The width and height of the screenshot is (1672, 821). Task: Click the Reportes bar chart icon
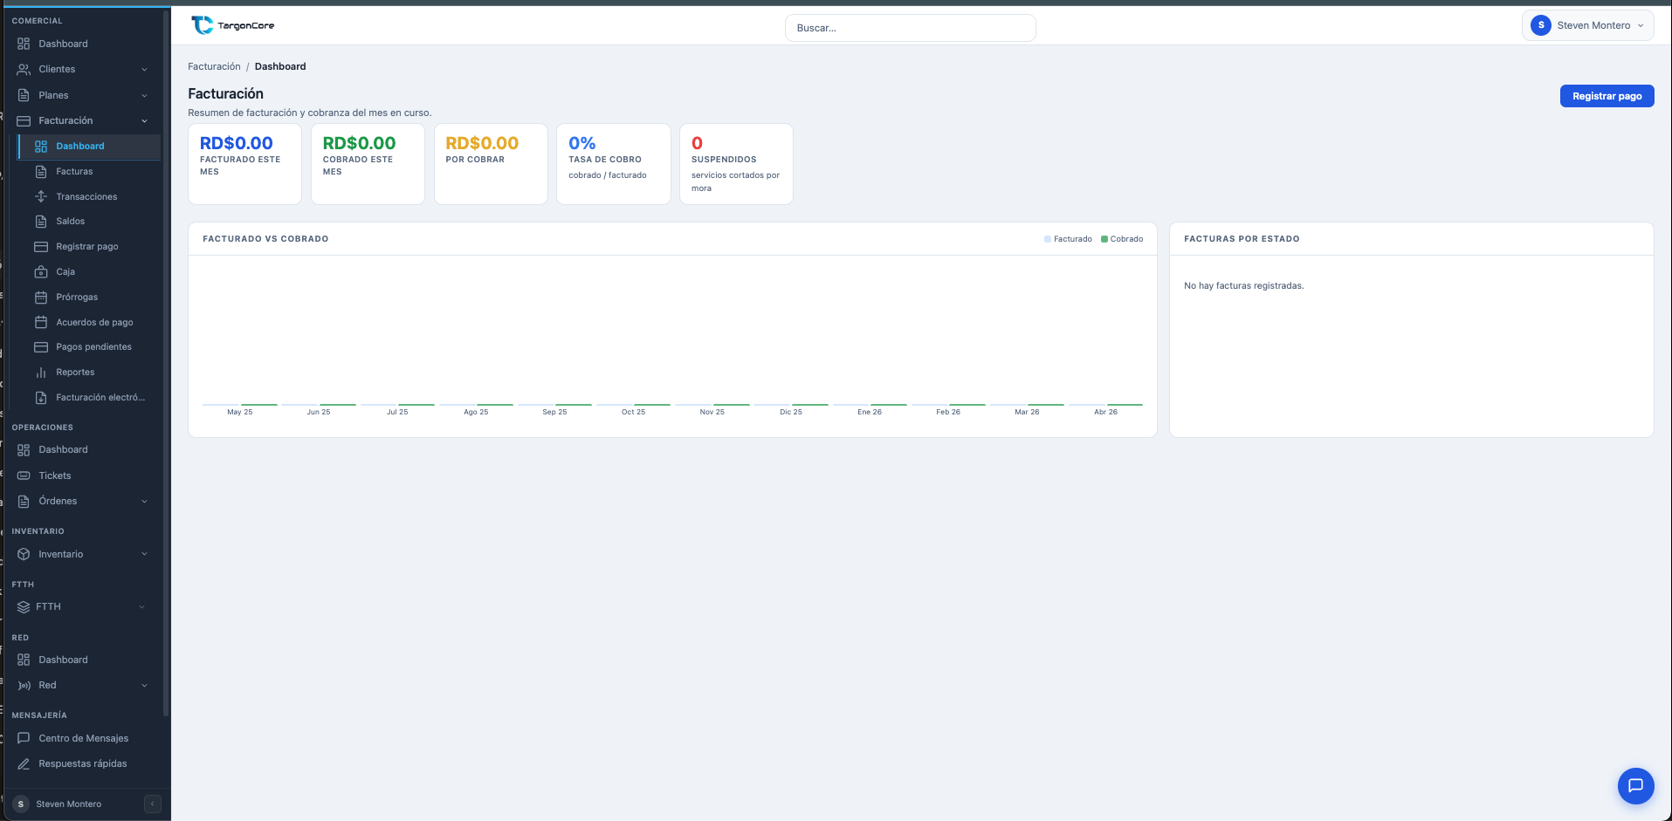pyautogui.click(x=41, y=372)
